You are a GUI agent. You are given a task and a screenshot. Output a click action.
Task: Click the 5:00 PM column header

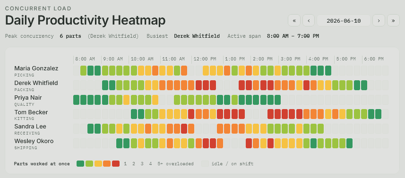click(x=346, y=59)
